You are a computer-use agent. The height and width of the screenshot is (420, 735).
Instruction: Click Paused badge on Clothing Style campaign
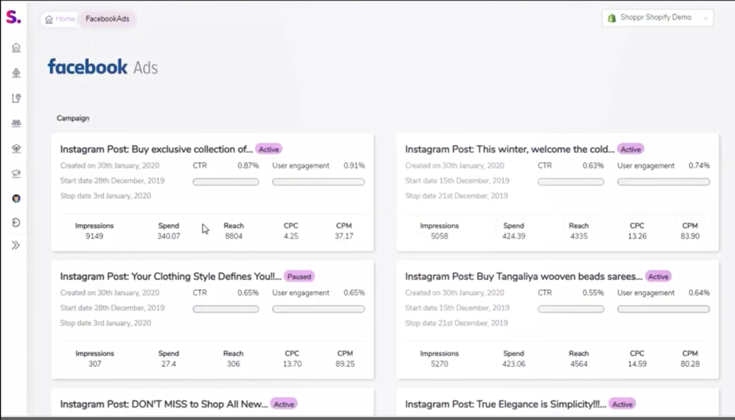pos(299,276)
